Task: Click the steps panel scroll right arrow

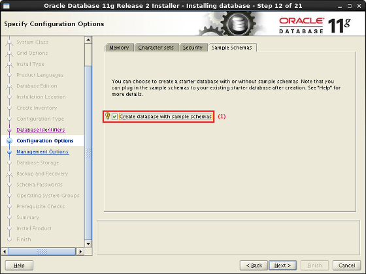Action: [x=80, y=251]
